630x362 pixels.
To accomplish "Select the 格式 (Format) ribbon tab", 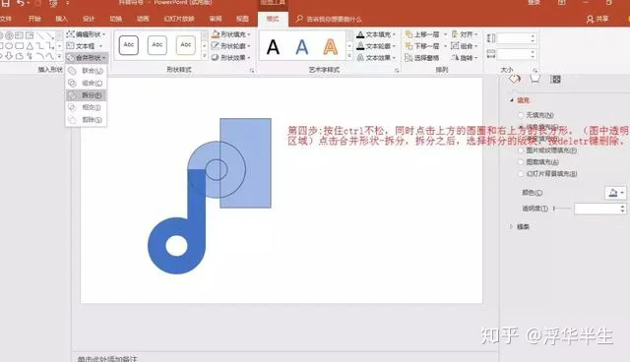I will tap(273, 19).
